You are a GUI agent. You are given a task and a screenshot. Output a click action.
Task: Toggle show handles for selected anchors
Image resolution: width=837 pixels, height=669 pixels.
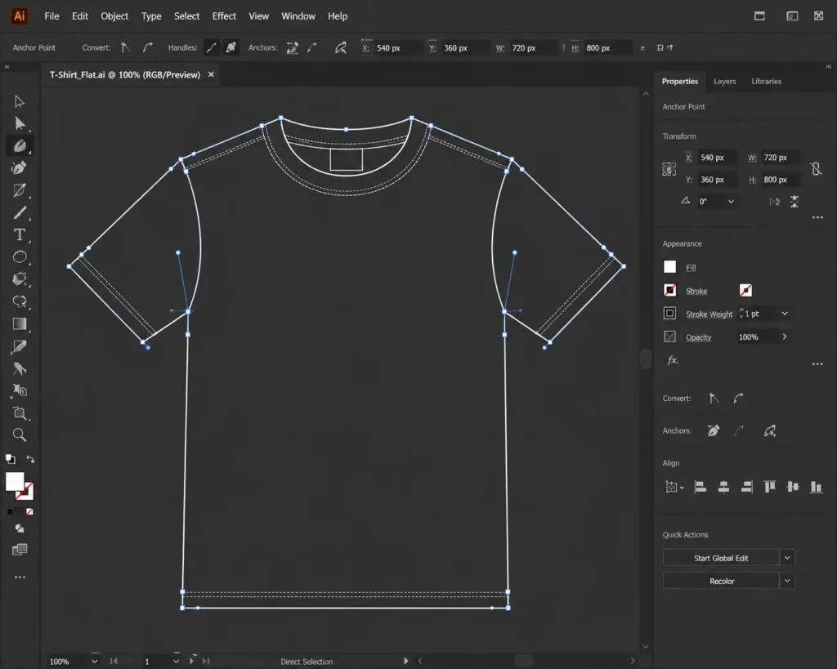(212, 47)
